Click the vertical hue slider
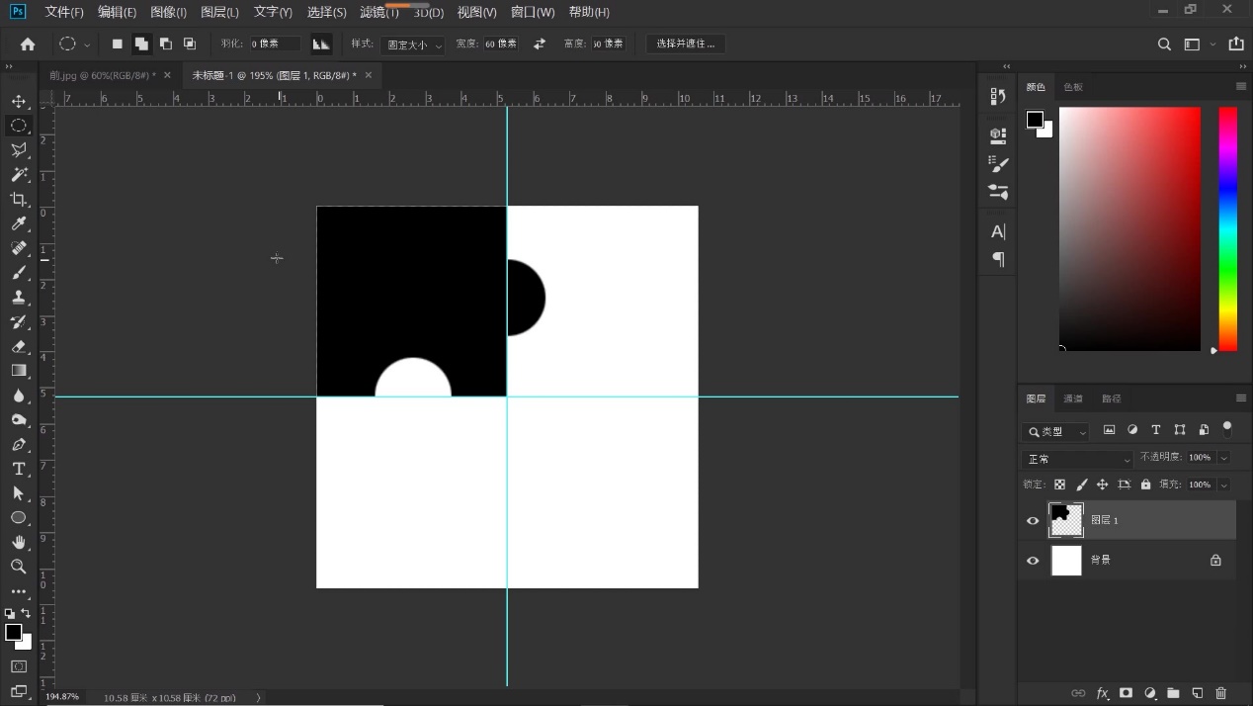The image size is (1253, 706). click(x=1227, y=227)
